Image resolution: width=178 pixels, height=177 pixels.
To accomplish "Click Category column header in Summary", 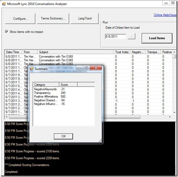I will [x=46, y=85].
